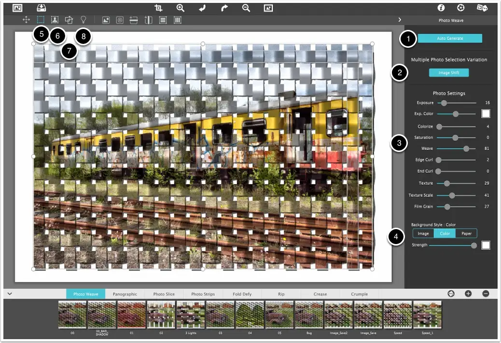Click the Image Shift button

[448, 72]
